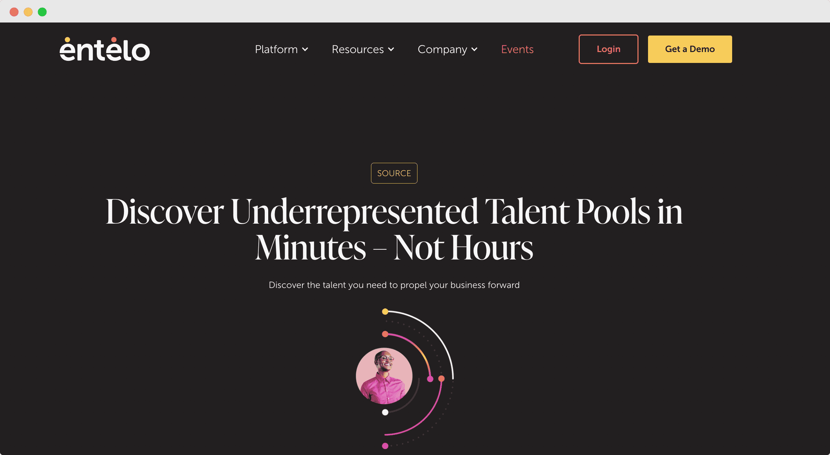Open the Company menu
The width and height of the screenshot is (830, 455).
447,49
